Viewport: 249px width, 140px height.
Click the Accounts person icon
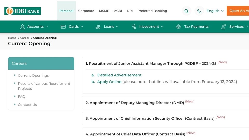22,27
